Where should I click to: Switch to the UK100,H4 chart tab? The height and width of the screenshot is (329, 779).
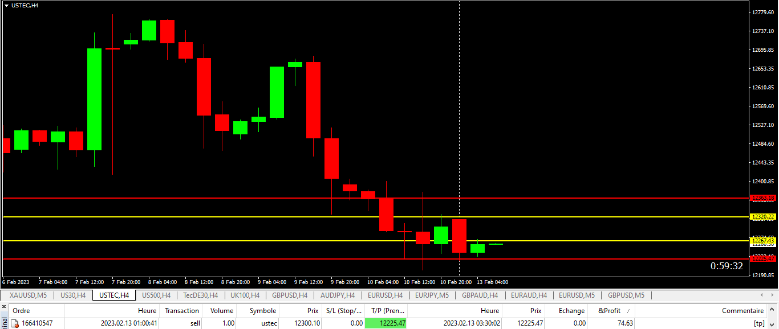click(x=245, y=295)
